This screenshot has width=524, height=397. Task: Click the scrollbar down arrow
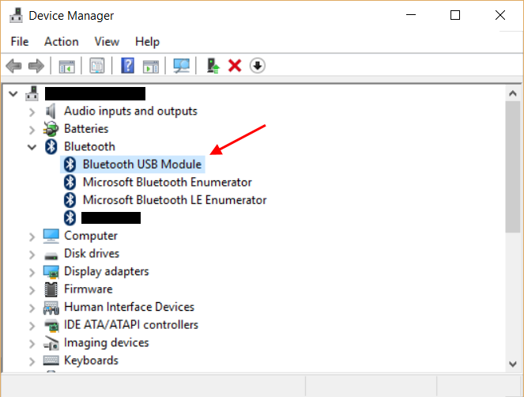coord(513,364)
